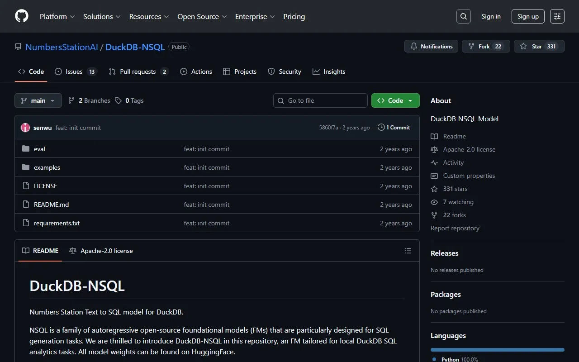Open the Platform navigation menu
Viewport: 579px width, 362px height.
57,16
